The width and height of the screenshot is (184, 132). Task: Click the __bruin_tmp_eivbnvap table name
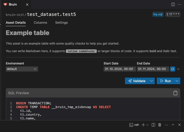pos(71,107)
